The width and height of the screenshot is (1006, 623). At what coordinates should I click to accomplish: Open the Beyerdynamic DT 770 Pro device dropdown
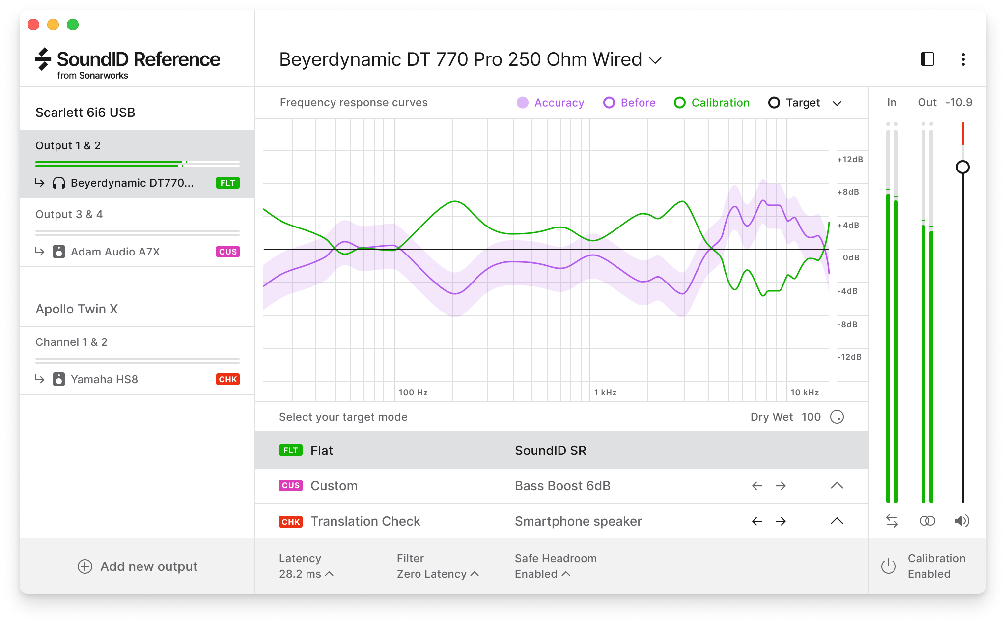click(656, 59)
